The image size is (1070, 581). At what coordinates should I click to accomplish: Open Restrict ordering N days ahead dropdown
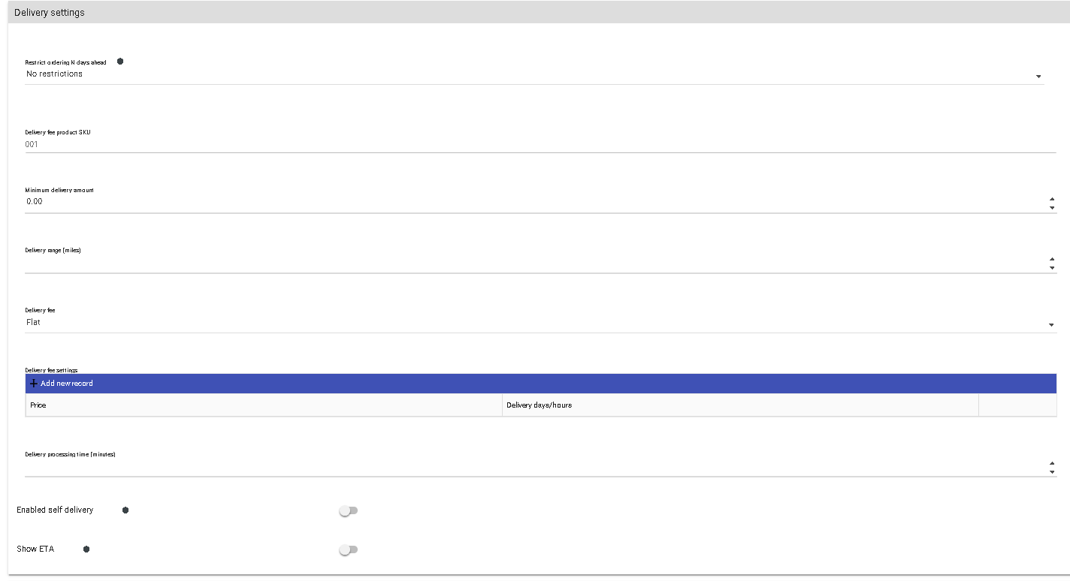click(x=534, y=74)
